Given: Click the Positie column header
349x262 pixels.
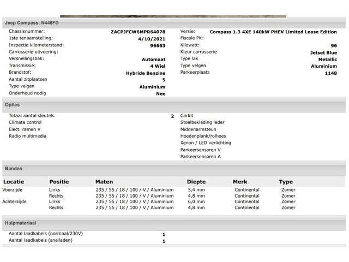Looking at the screenshot, I should point(59,182).
